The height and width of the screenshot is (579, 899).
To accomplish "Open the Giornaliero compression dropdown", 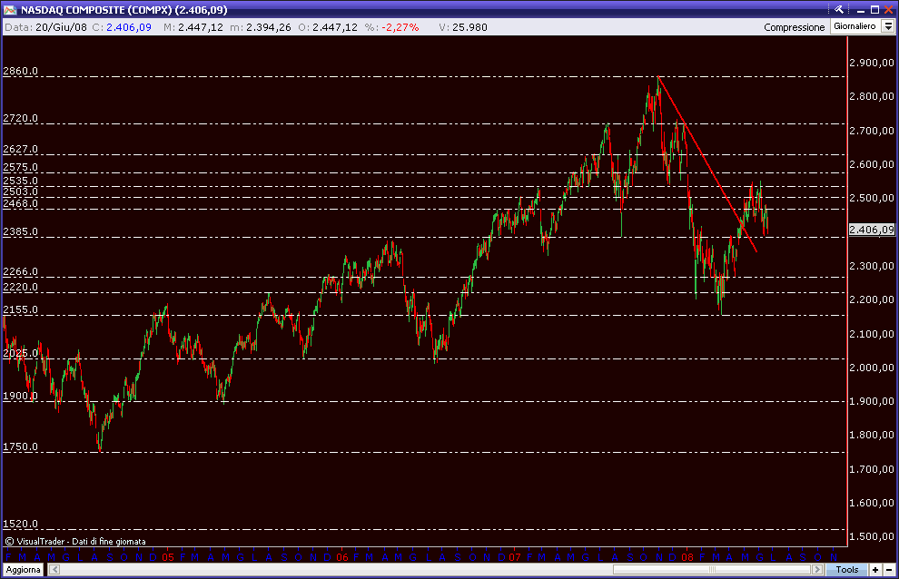I will pyautogui.click(x=855, y=27).
